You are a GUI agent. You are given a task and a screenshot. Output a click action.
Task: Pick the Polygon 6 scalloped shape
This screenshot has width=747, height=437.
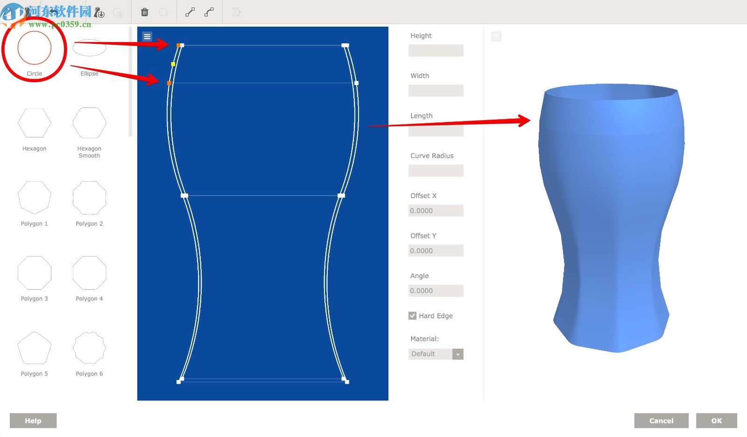click(89, 348)
